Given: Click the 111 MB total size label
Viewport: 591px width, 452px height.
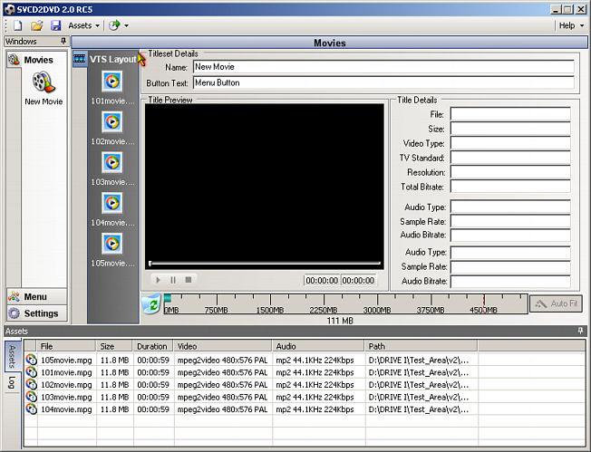Looking at the screenshot, I should coord(340,321).
